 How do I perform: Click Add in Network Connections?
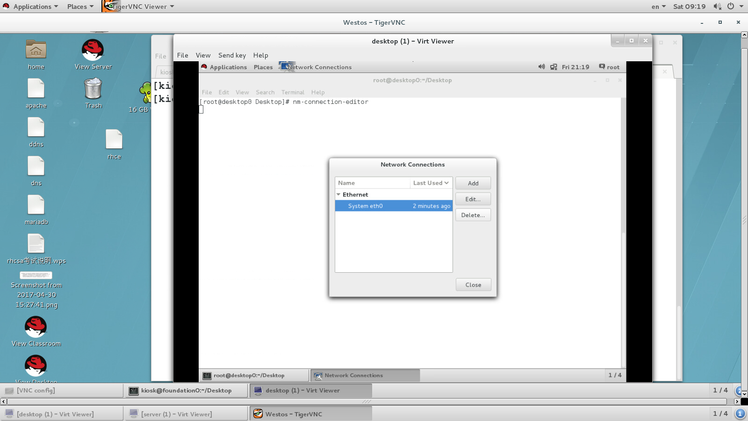coord(473,183)
